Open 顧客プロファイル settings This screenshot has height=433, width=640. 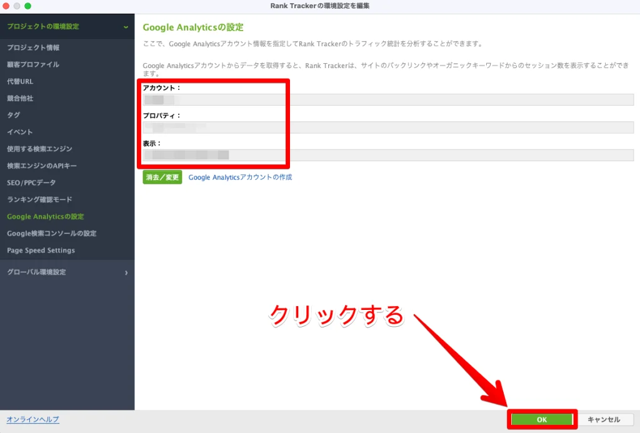(33, 64)
